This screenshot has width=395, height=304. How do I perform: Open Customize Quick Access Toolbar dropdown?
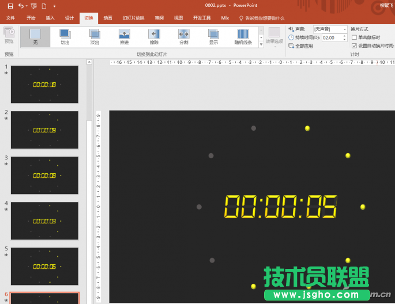[x=54, y=6]
